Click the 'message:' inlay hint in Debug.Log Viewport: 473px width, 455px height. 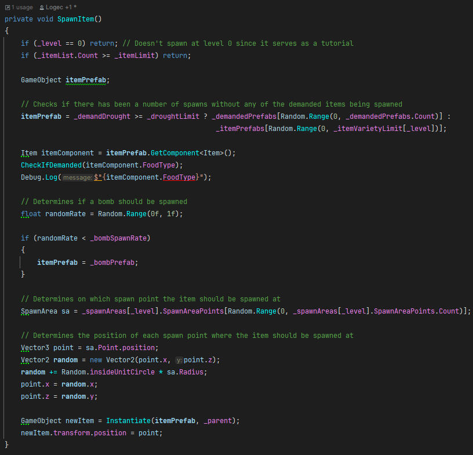tap(77, 177)
